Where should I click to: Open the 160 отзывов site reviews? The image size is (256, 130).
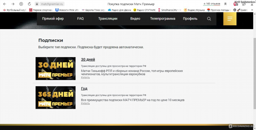(212, 4)
